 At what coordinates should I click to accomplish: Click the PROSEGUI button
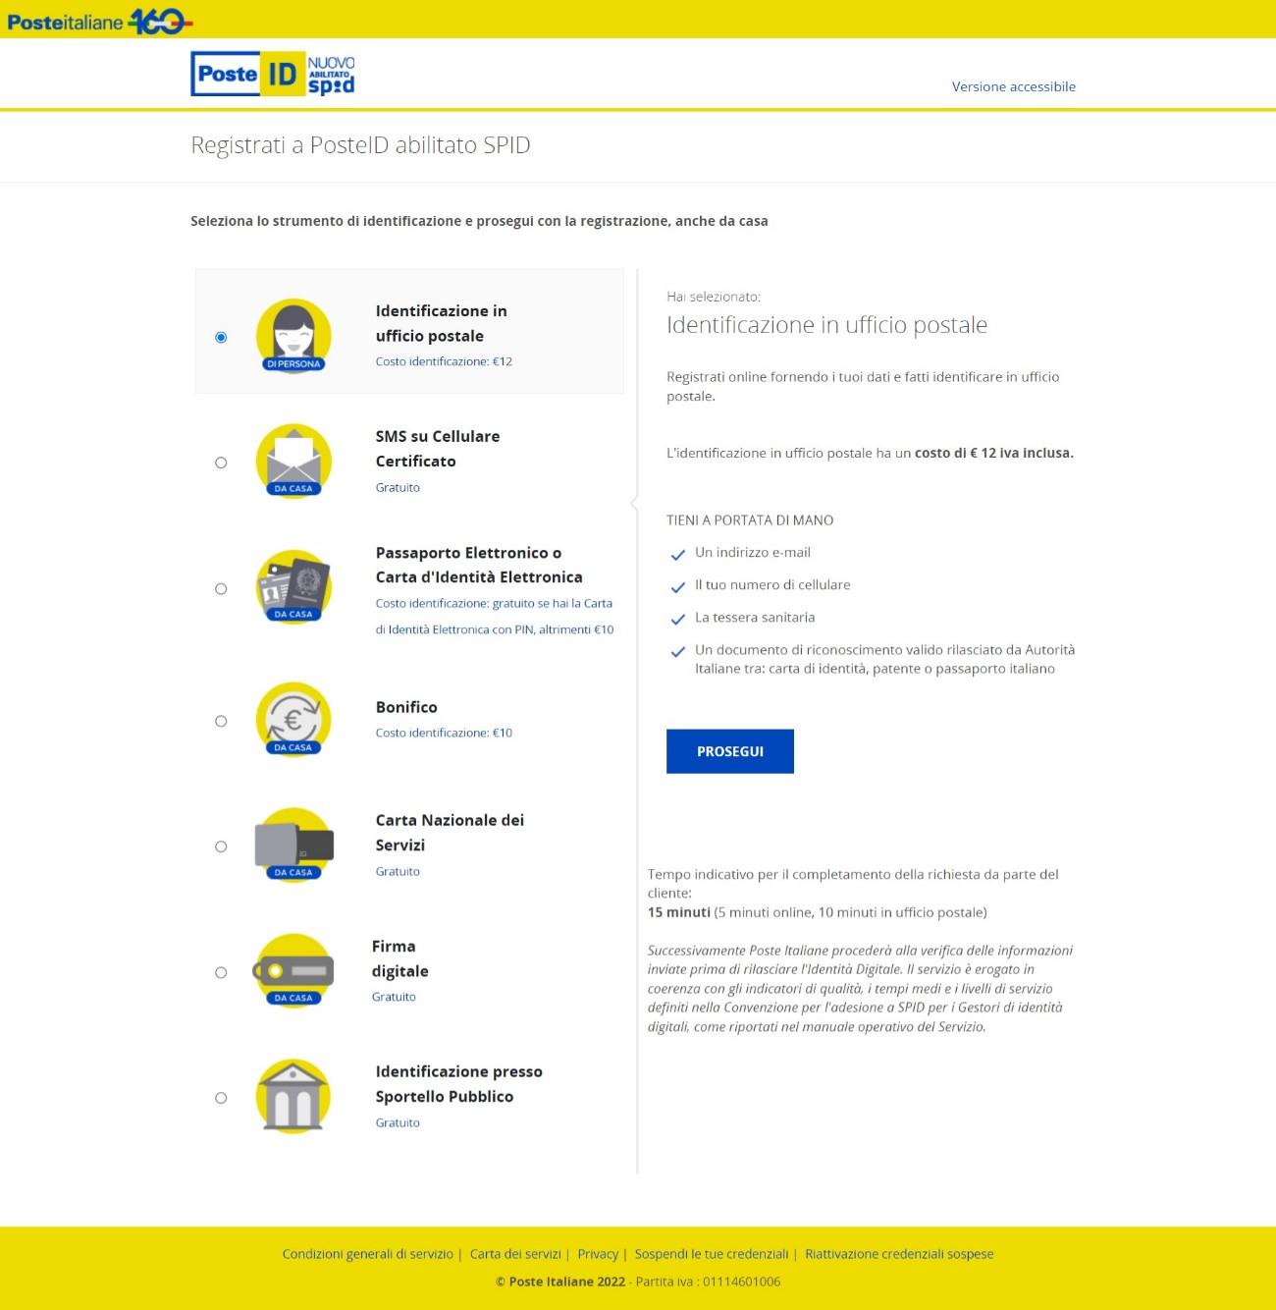(730, 751)
